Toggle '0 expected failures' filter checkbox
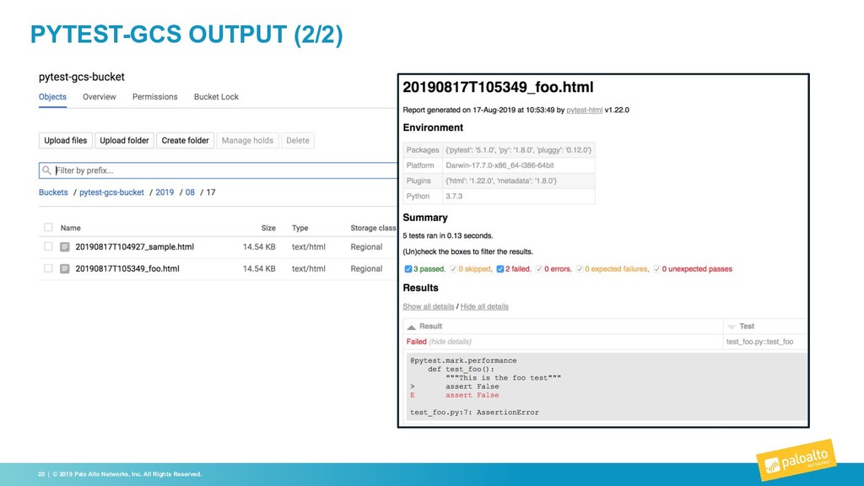The image size is (864, 486). [580, 269]
